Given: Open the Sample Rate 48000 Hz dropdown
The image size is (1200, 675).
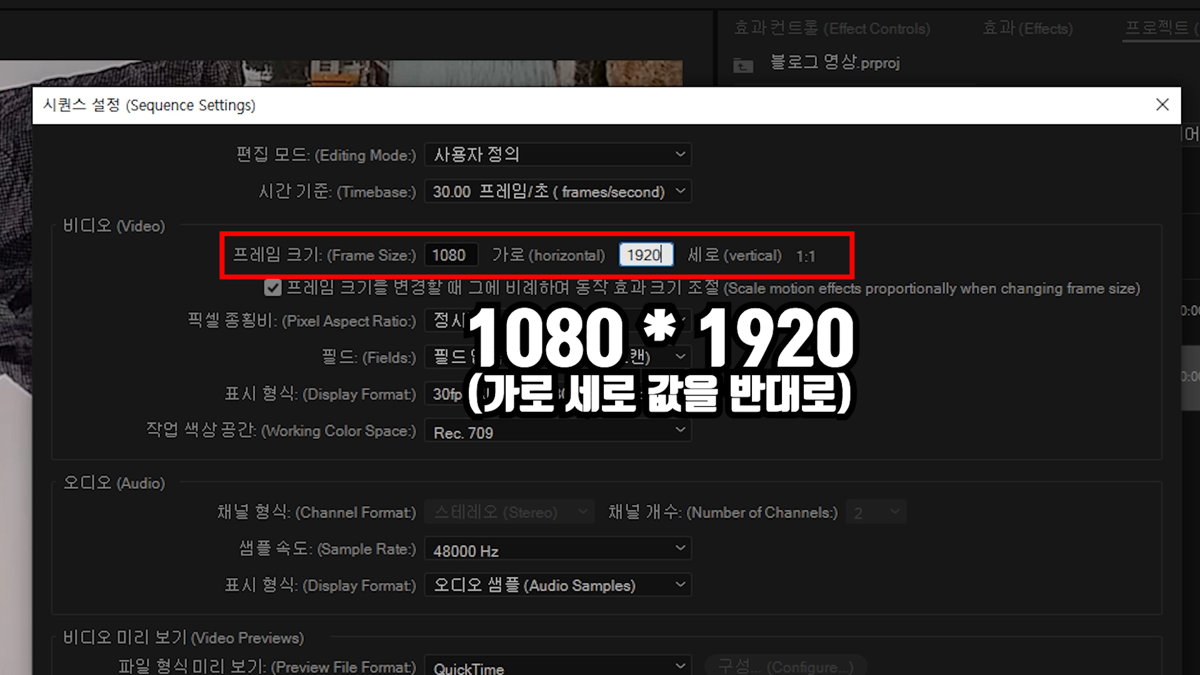Looking at the screenshot, I should pyautogui.click(x=557, y=549).
